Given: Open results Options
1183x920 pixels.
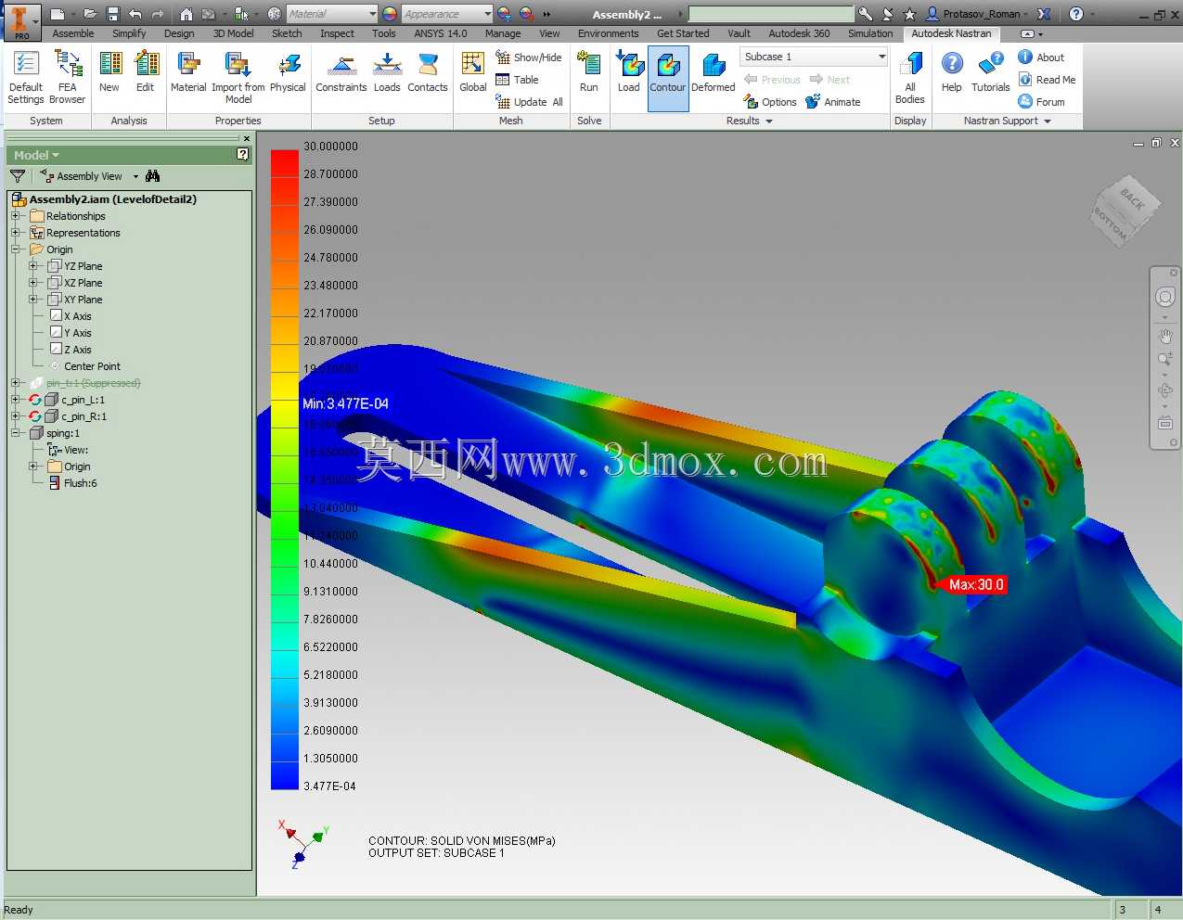Looking at the screenshot, I should coord(770,102).
